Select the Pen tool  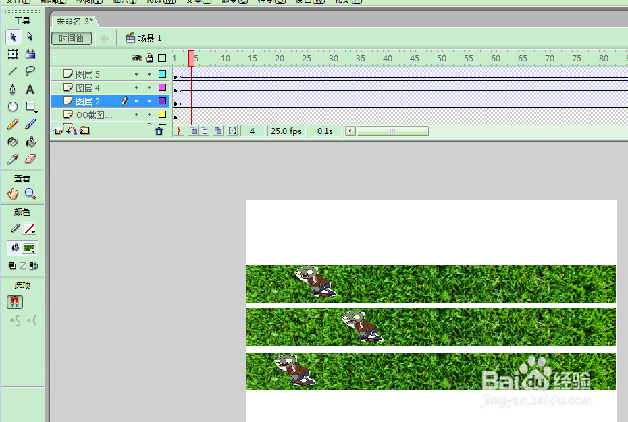pyautogui.click(x=13, y=89)
